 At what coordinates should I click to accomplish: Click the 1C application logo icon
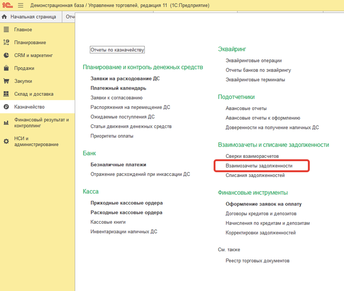pyautogui.click(x=7, y=5)
